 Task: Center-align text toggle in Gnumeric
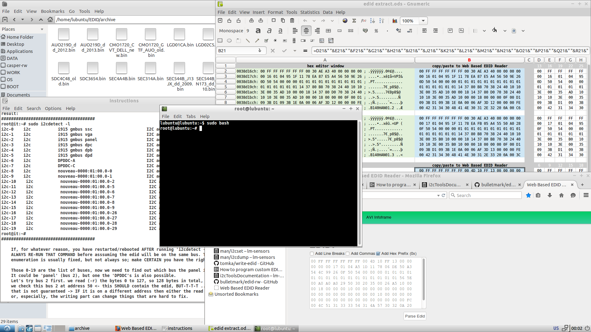[x=306, y=30]
